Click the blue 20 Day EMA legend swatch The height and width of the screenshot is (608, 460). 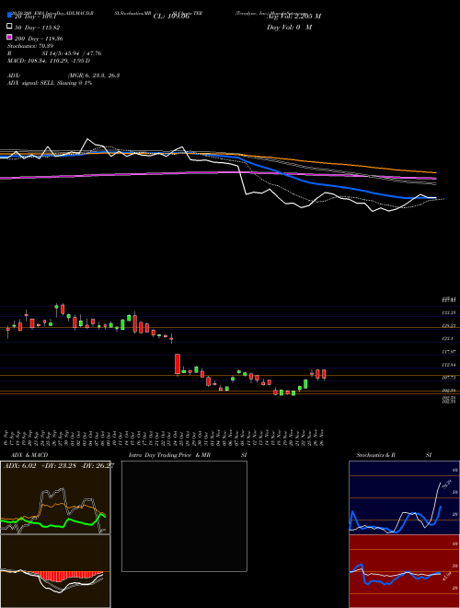click(x=9, y=15)
